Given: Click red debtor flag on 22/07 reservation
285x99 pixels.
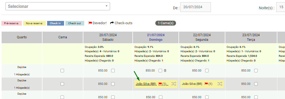Looking at the screenshot, I should [206, 84].
